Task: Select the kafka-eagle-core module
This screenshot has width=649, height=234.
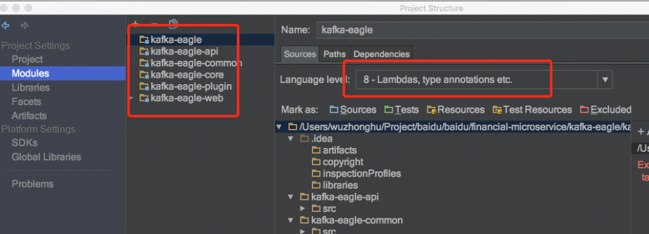Action: 187,75
